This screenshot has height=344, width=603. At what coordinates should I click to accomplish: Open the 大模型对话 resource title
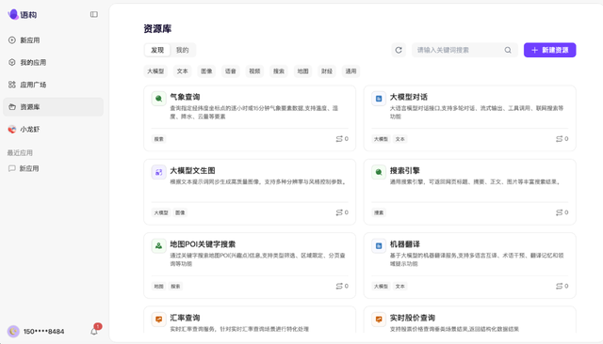408,97
